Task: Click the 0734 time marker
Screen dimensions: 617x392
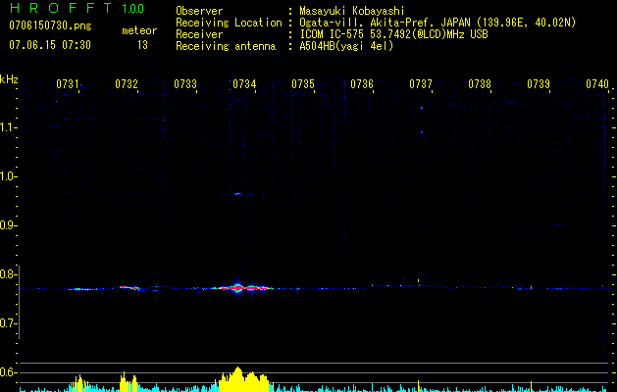Action: click(244, 83)
